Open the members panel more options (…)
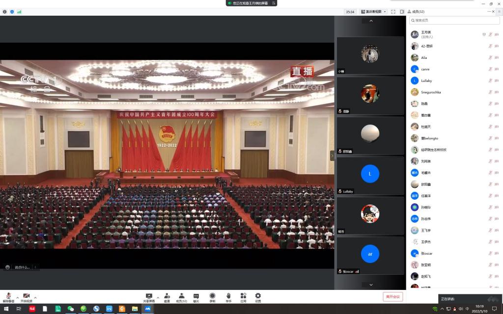The width and height of the screenshot is (503, 314). click(x=489, y=12)
